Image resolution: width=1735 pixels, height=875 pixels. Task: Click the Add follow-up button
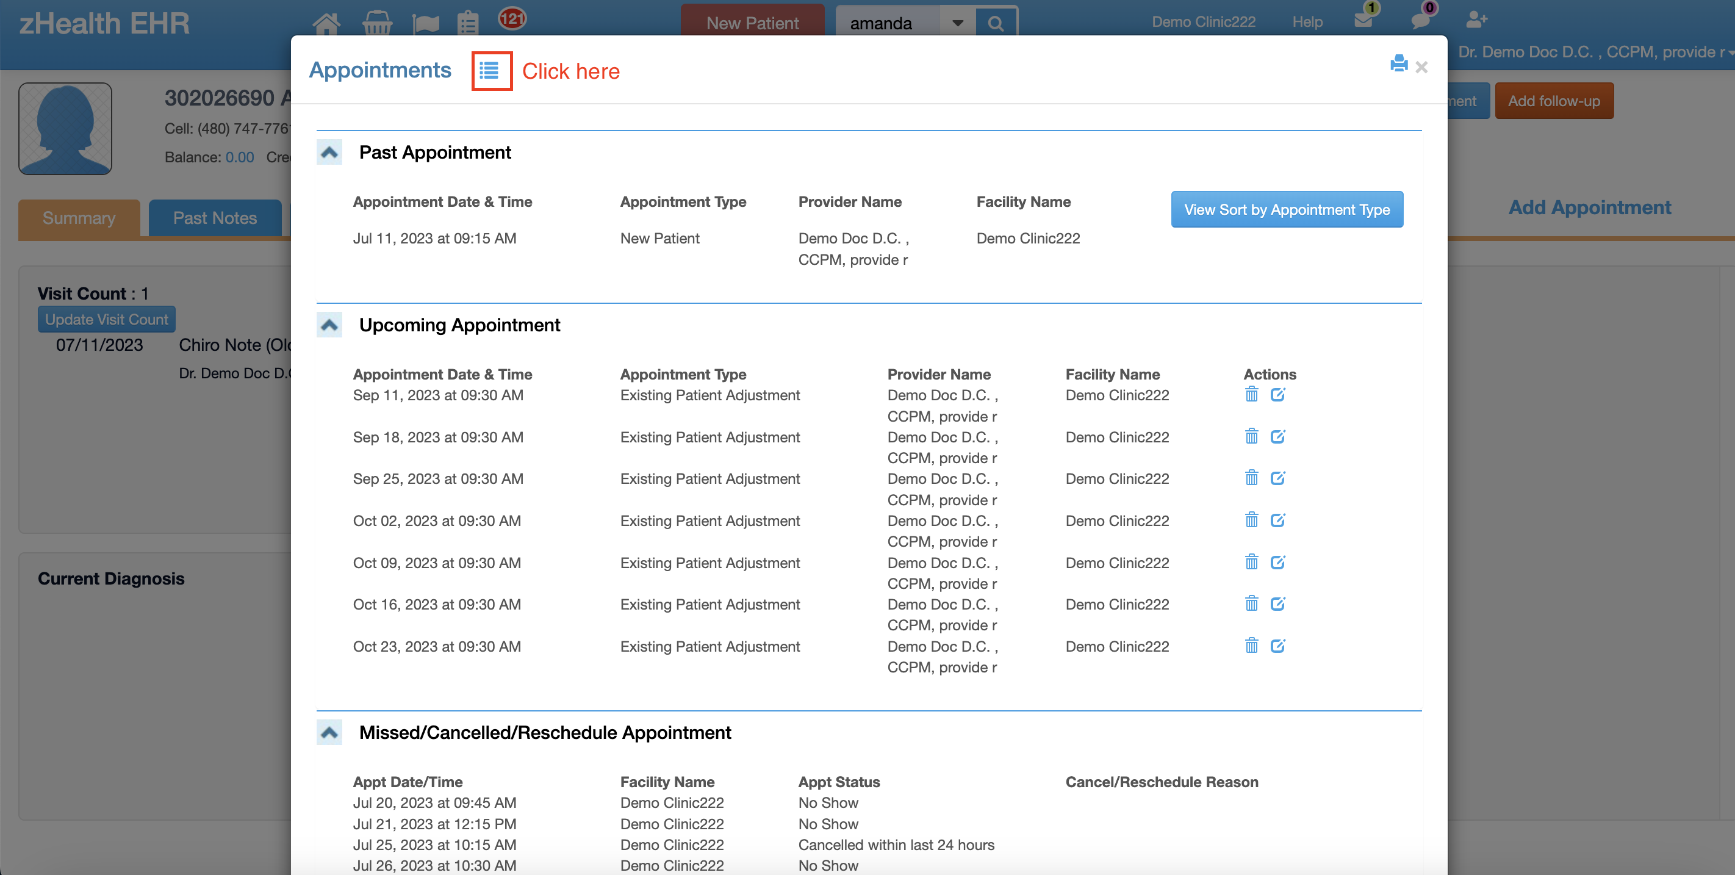coord(1554,101)
